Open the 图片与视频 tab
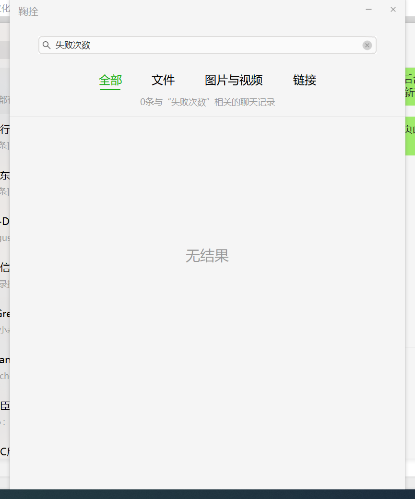Viewport: 415px width, 499px height. coord(234,80)
